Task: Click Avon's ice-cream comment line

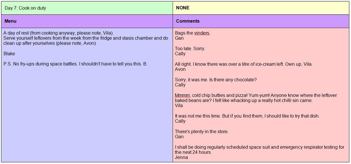Action: point(243,64)
